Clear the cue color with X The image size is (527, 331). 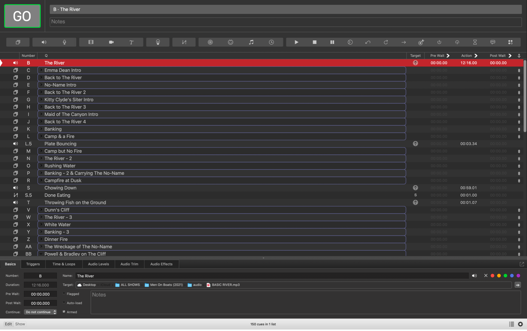point(486,276)
